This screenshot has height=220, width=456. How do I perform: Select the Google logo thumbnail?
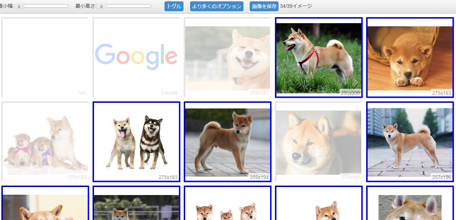tap(136, 58)
